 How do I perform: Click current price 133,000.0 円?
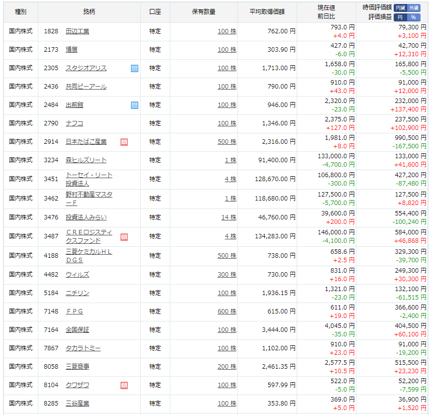[x=336, y=156]
